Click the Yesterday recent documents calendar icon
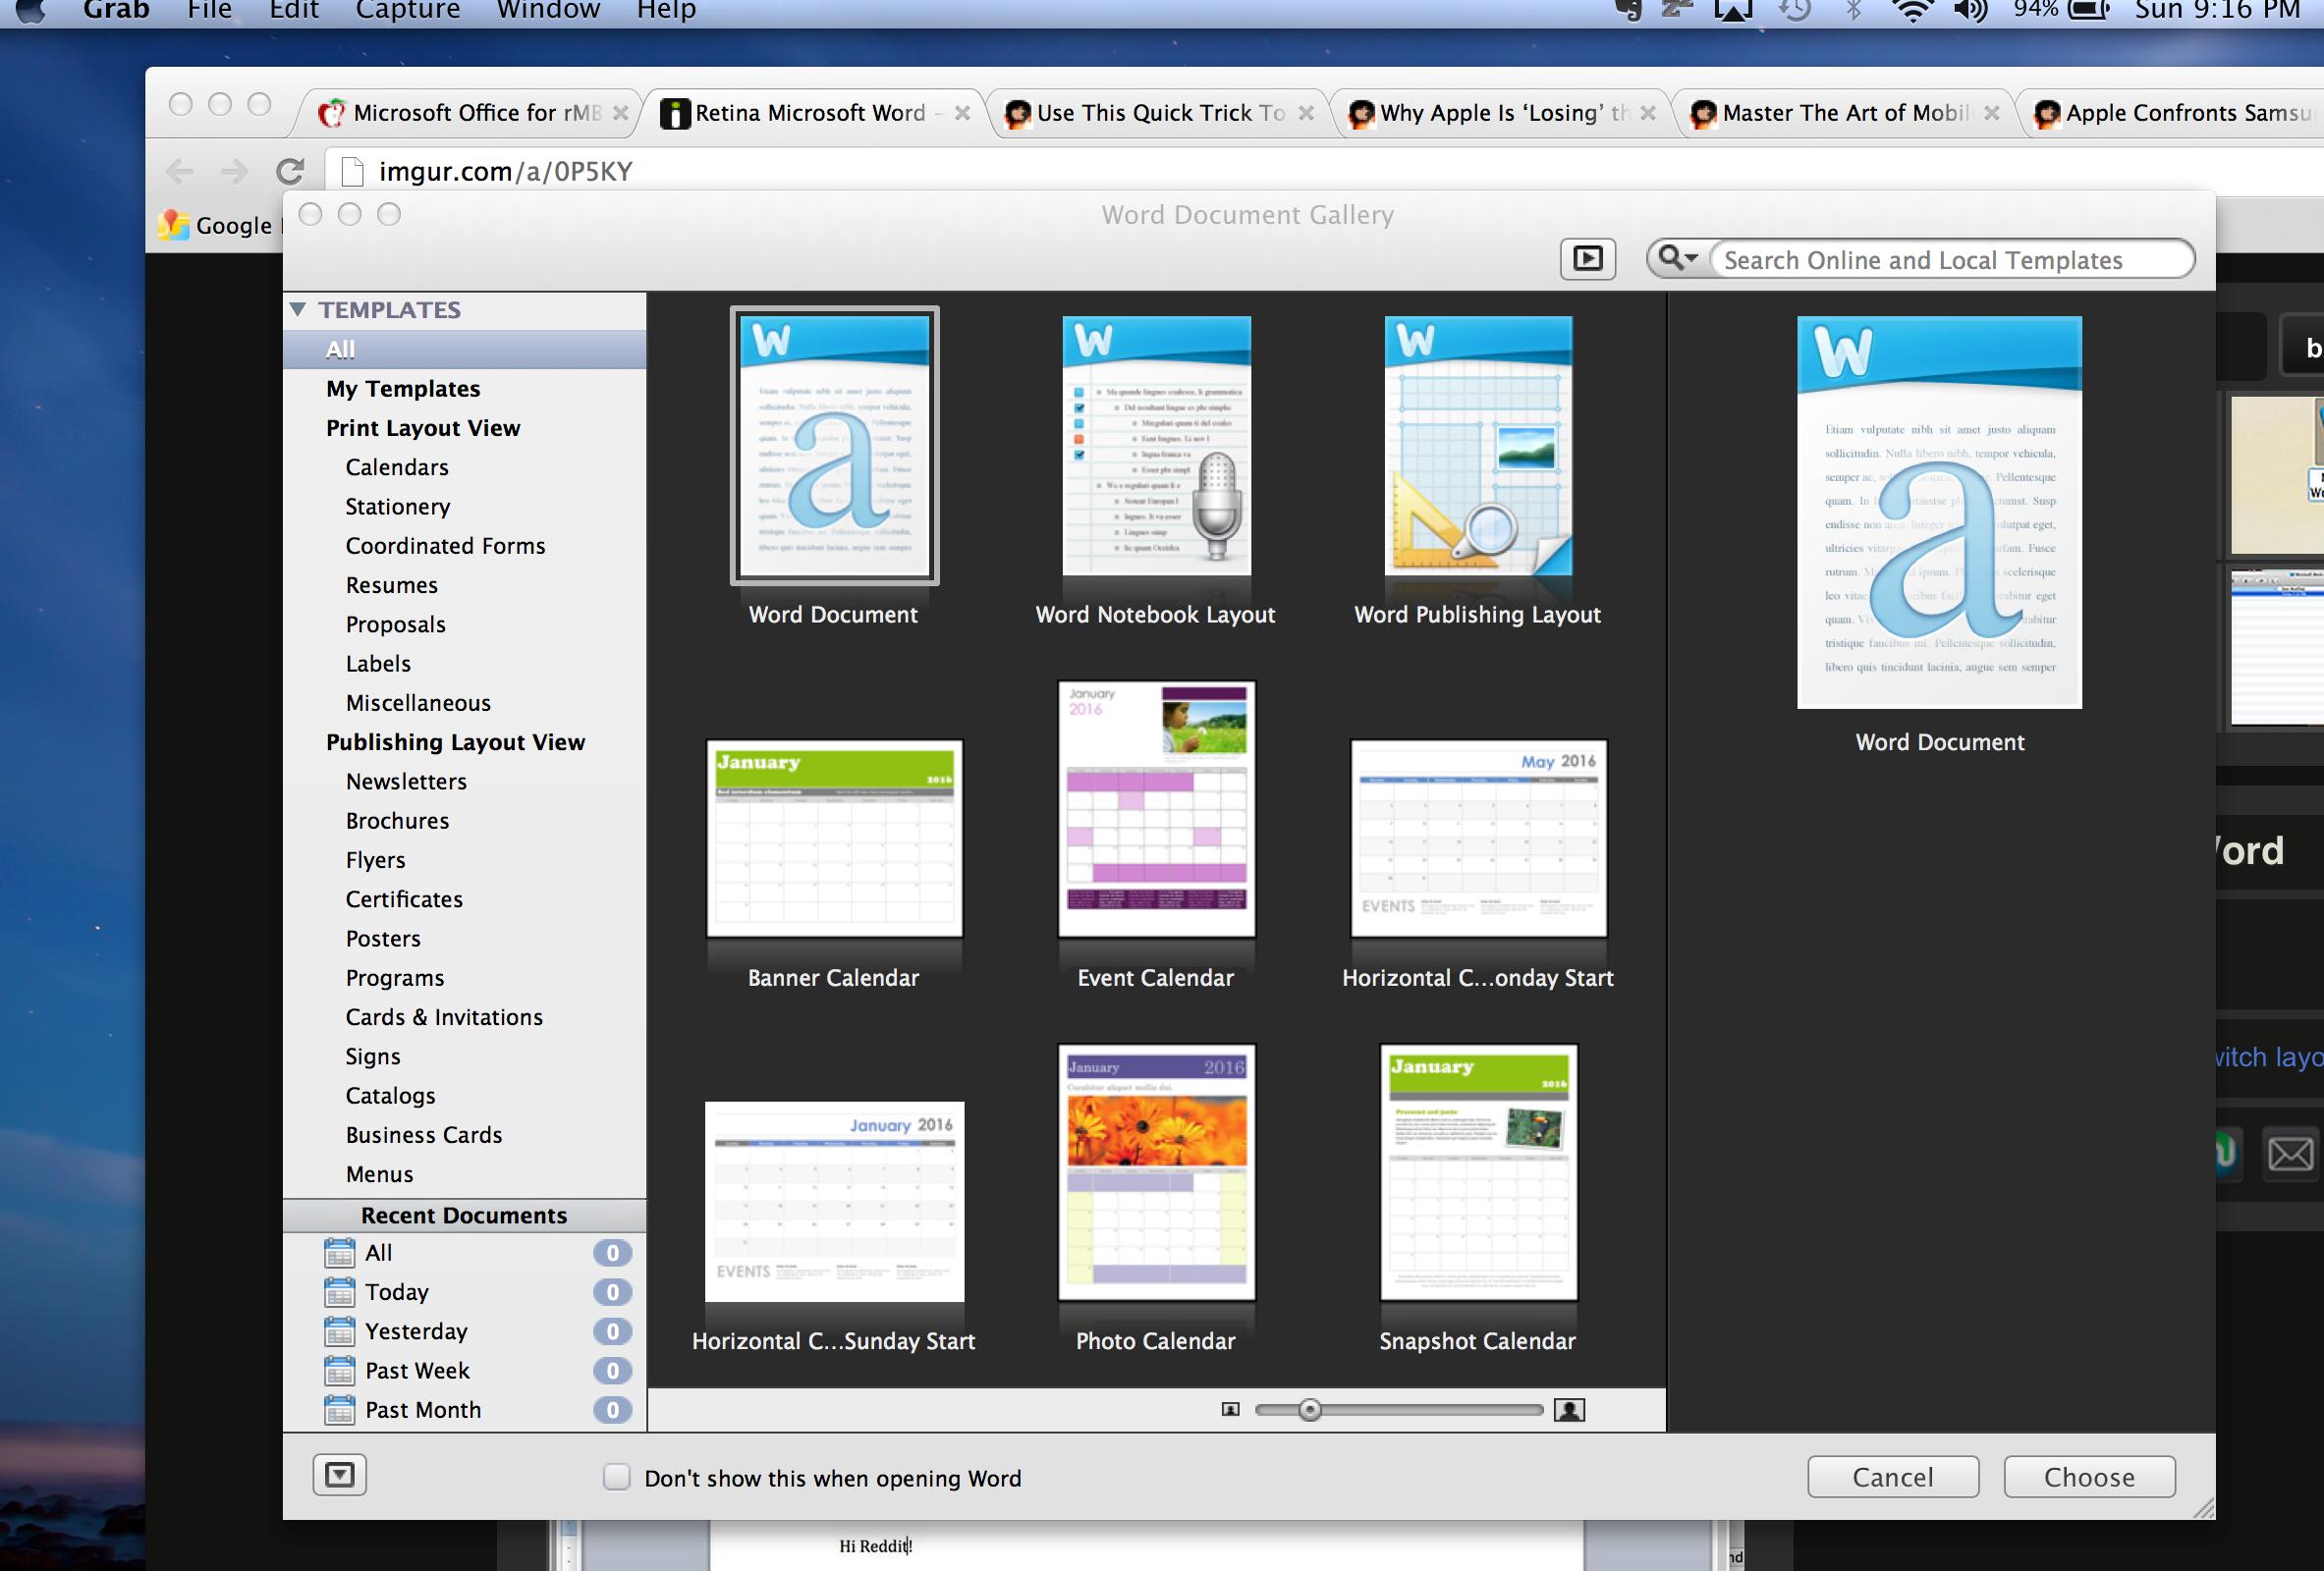The height and width of the screenshot is (1571, 2324). (339, 1331)
